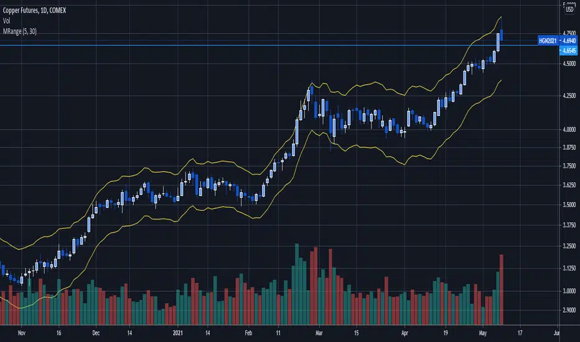Click the 3.5000 price scale label
The width and height of the screenshot is (580, 342).
tap(569, 205)
